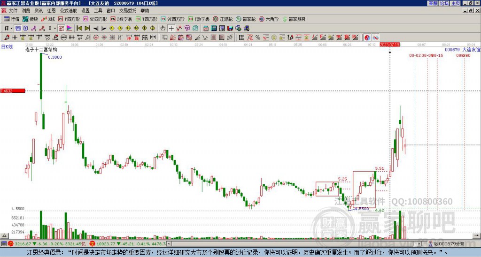
Task: Click the horizontal scrollbar right arrow
Action: click(x=419, y=244)
